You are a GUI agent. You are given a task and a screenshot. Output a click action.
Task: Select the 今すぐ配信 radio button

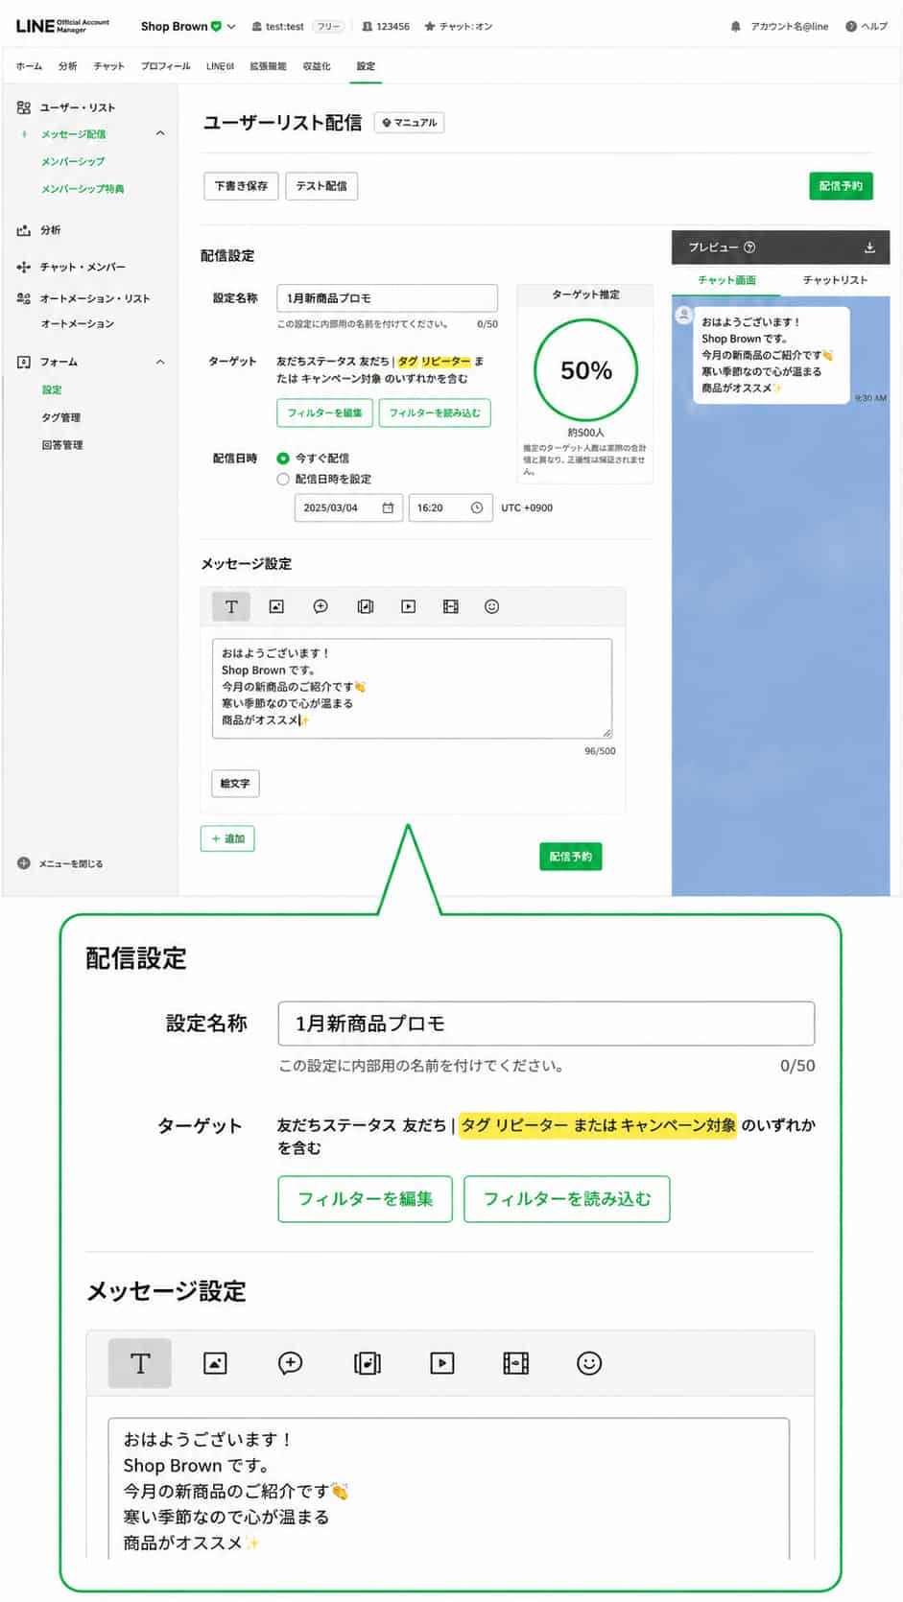(283, 459)
